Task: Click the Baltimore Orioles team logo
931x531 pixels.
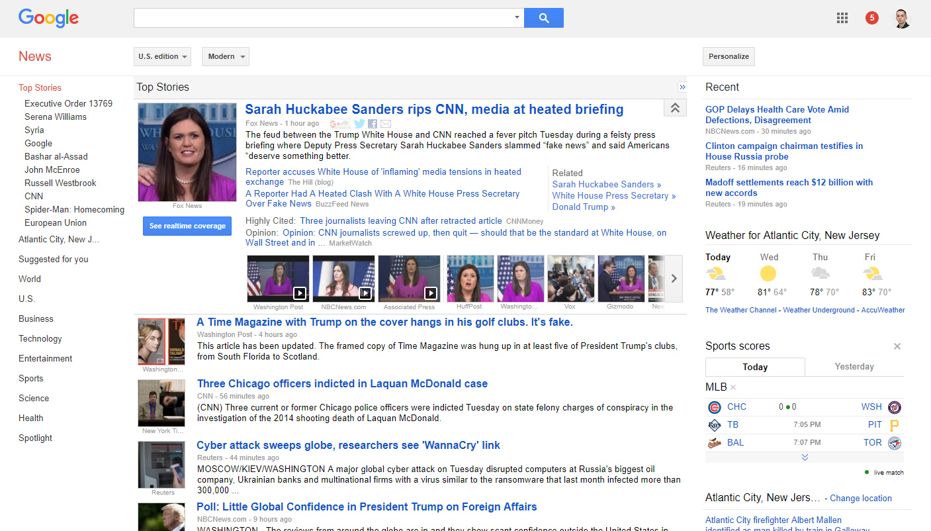Action: click(714, 443)
